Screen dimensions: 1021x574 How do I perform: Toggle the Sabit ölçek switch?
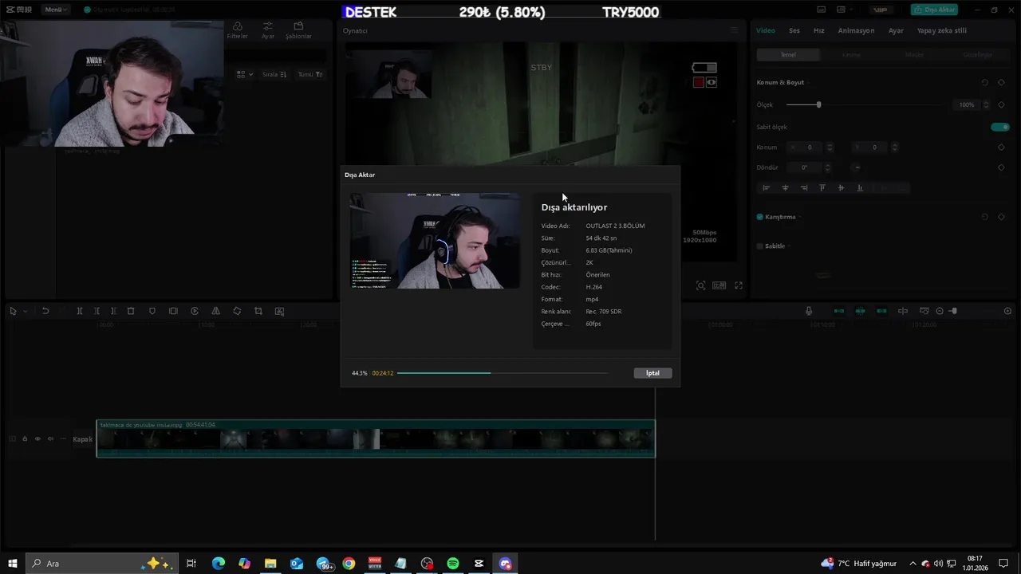1000,127
